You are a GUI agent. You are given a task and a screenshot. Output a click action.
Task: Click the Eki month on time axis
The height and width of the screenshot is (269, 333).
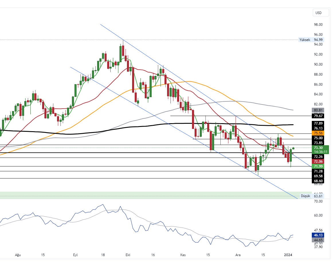[128, 255]
